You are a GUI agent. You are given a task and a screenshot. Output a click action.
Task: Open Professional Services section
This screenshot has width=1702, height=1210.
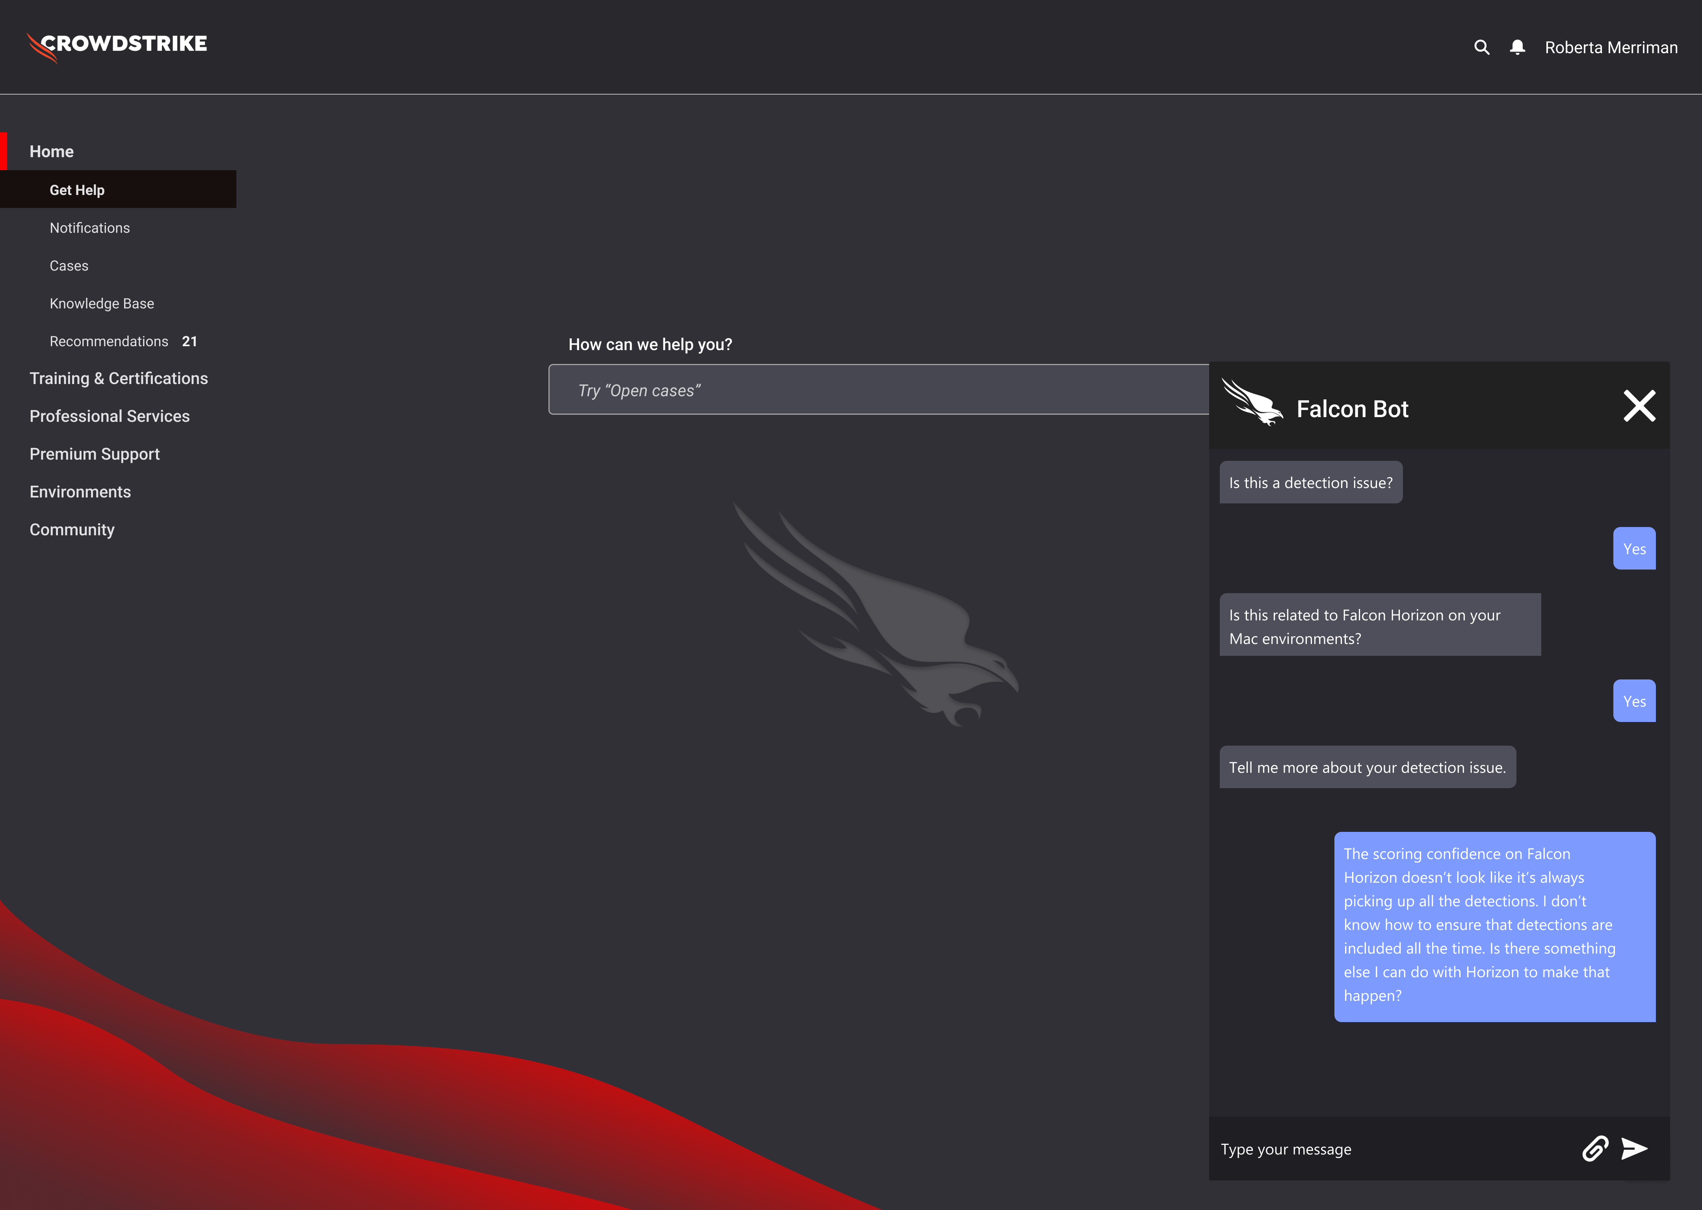tap(110, 416)
